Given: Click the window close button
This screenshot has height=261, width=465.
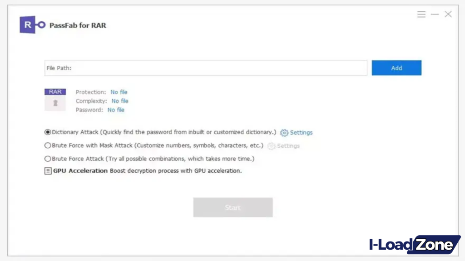Looking at the screenshot, I should point(448,14).
